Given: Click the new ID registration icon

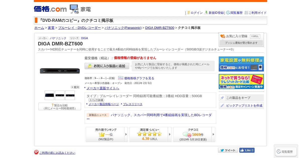Looking at the screenshot, I should [206, 13].
